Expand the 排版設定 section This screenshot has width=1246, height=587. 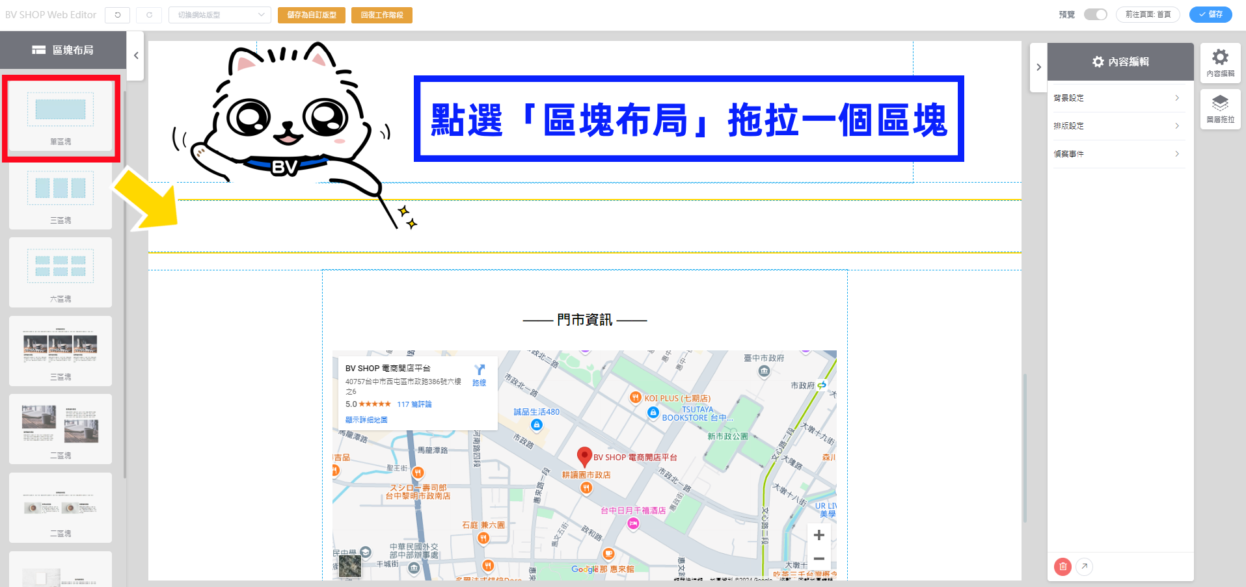(1119, 126)
